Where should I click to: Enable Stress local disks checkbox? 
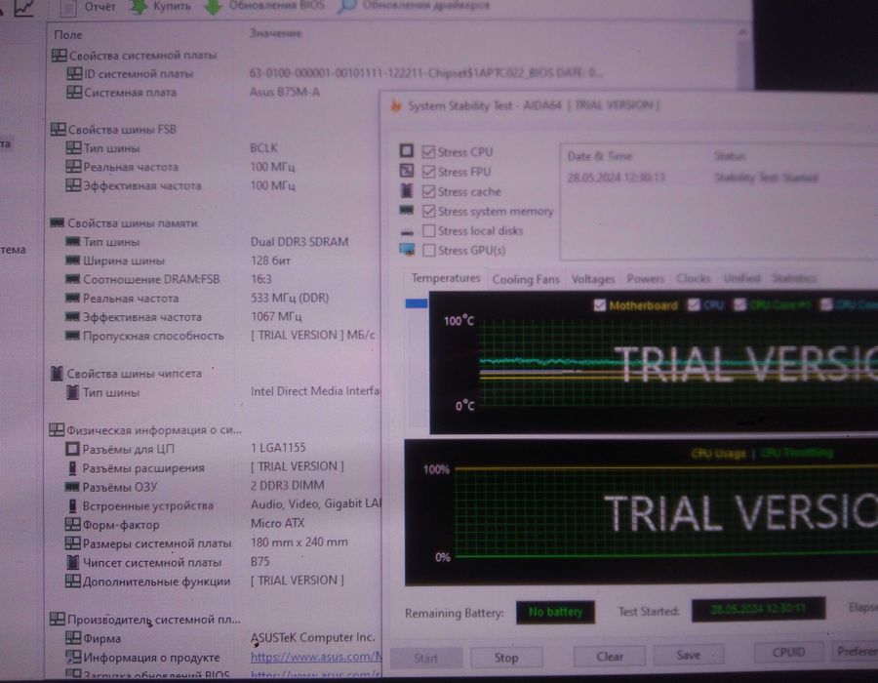point(428,230)
